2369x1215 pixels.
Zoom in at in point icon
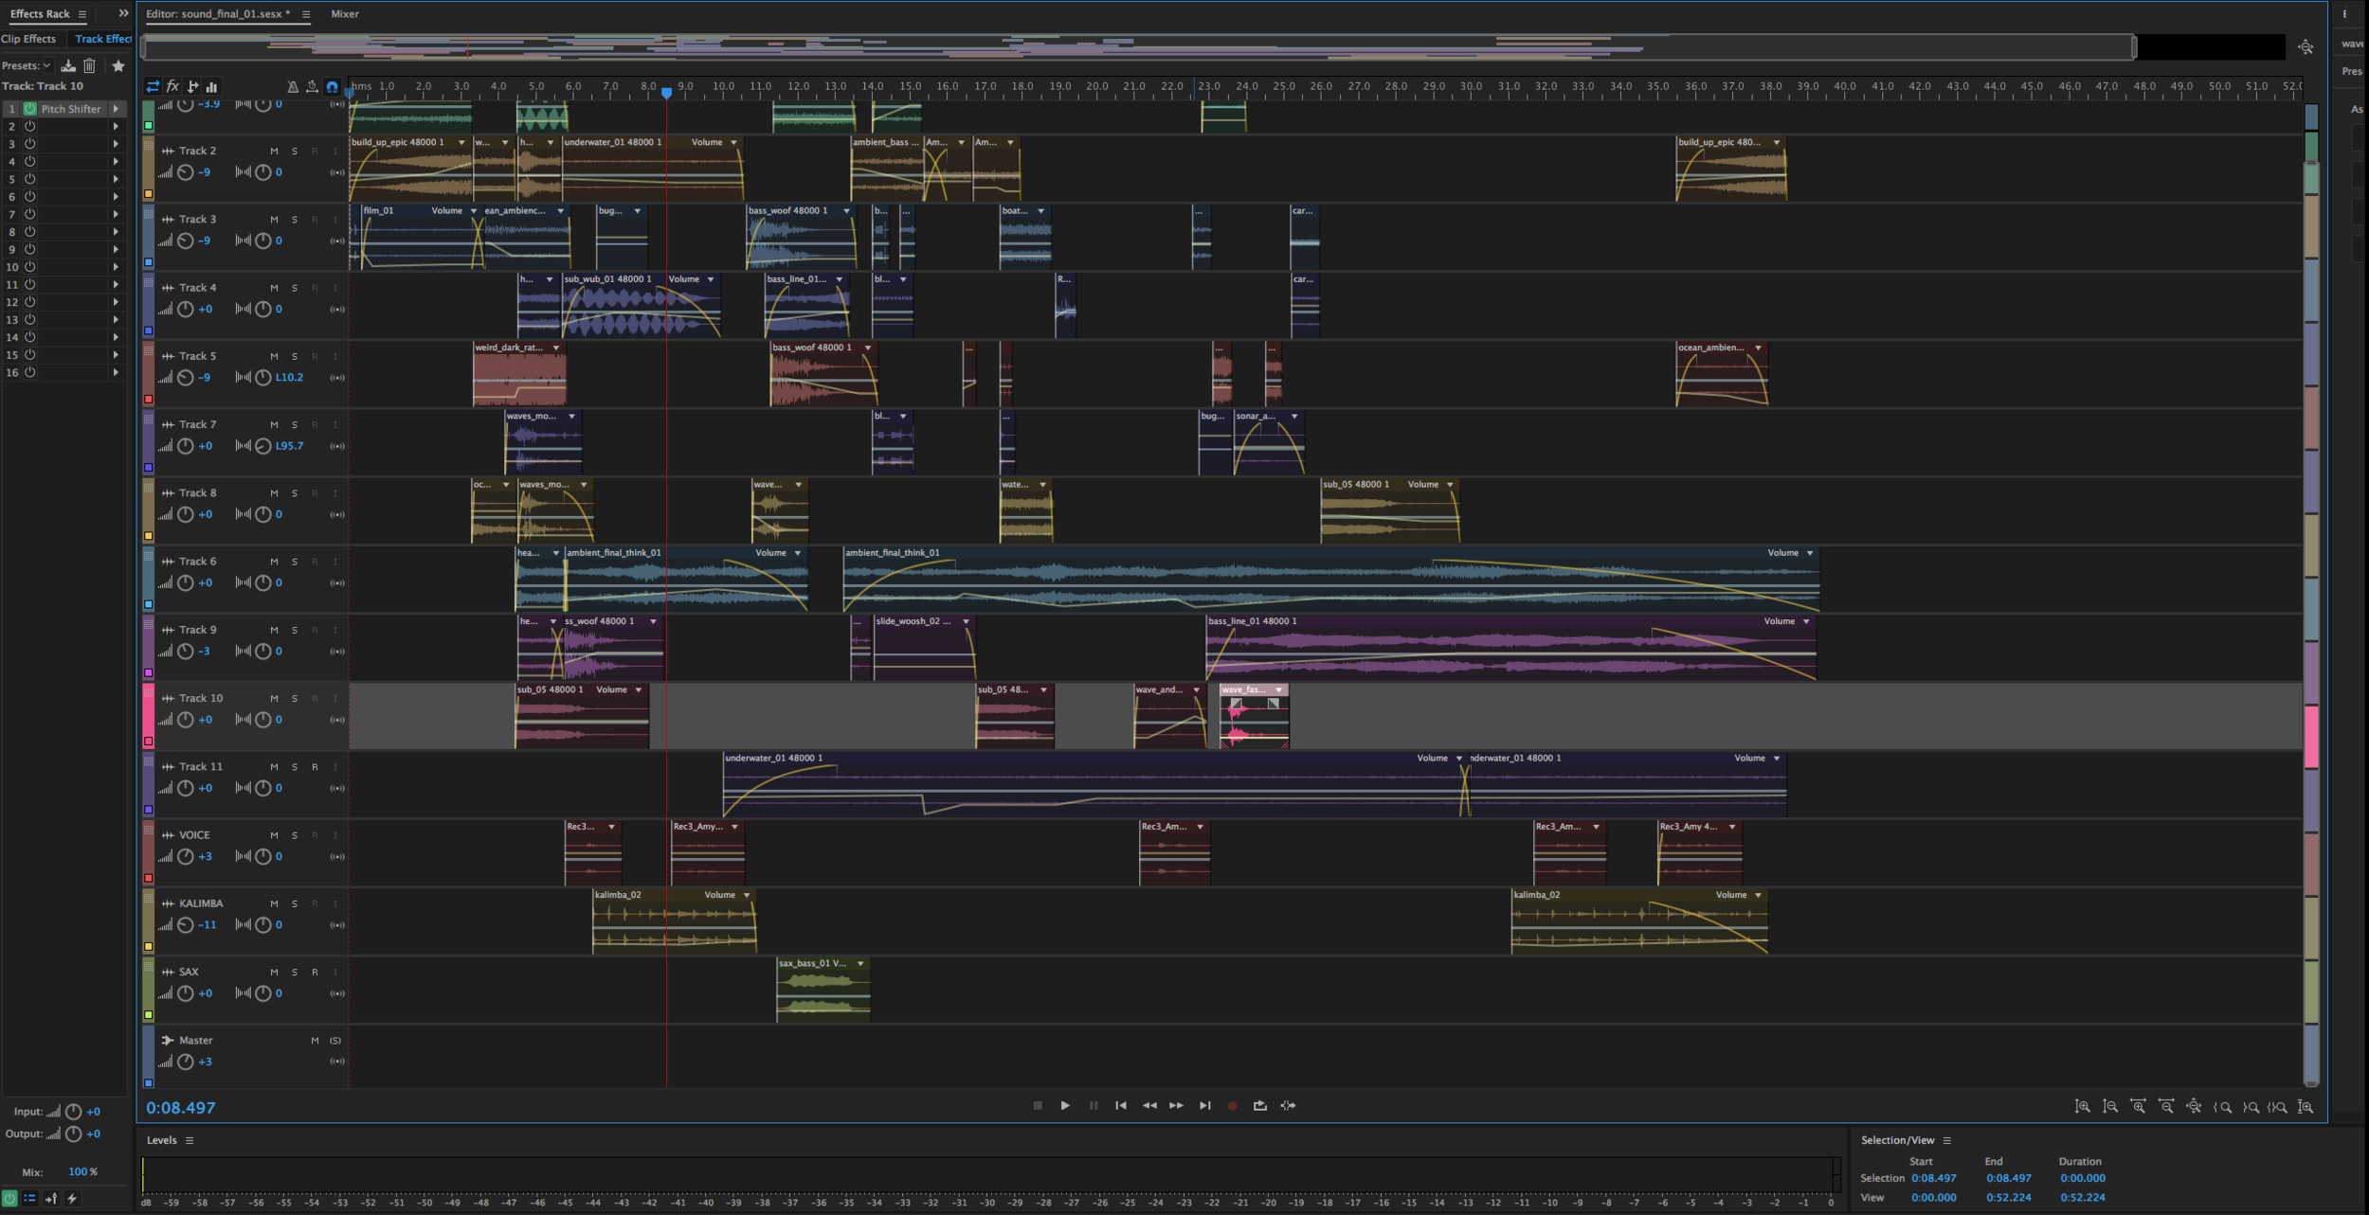click(x=2222, y=1106)
